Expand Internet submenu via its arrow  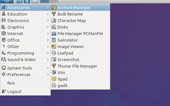click(x=48, y=33)
